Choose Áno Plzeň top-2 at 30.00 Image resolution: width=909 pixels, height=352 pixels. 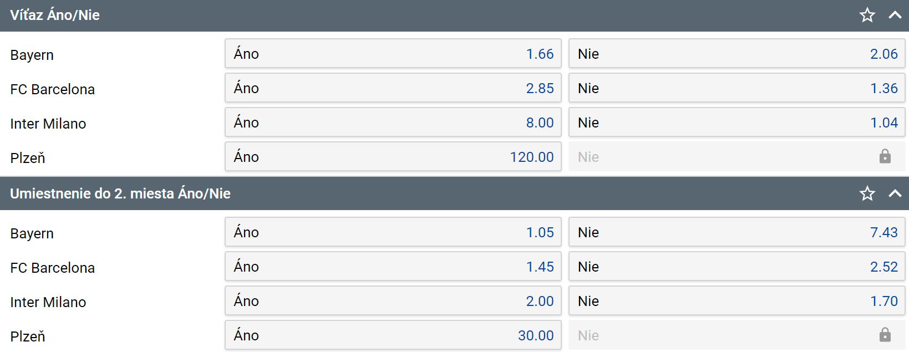click(393, 335)
